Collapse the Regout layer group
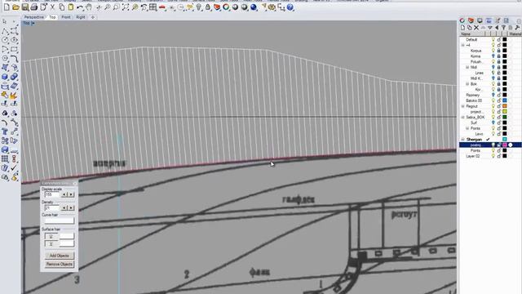Screen dimensions: 522x294 (x=462, y=106)
